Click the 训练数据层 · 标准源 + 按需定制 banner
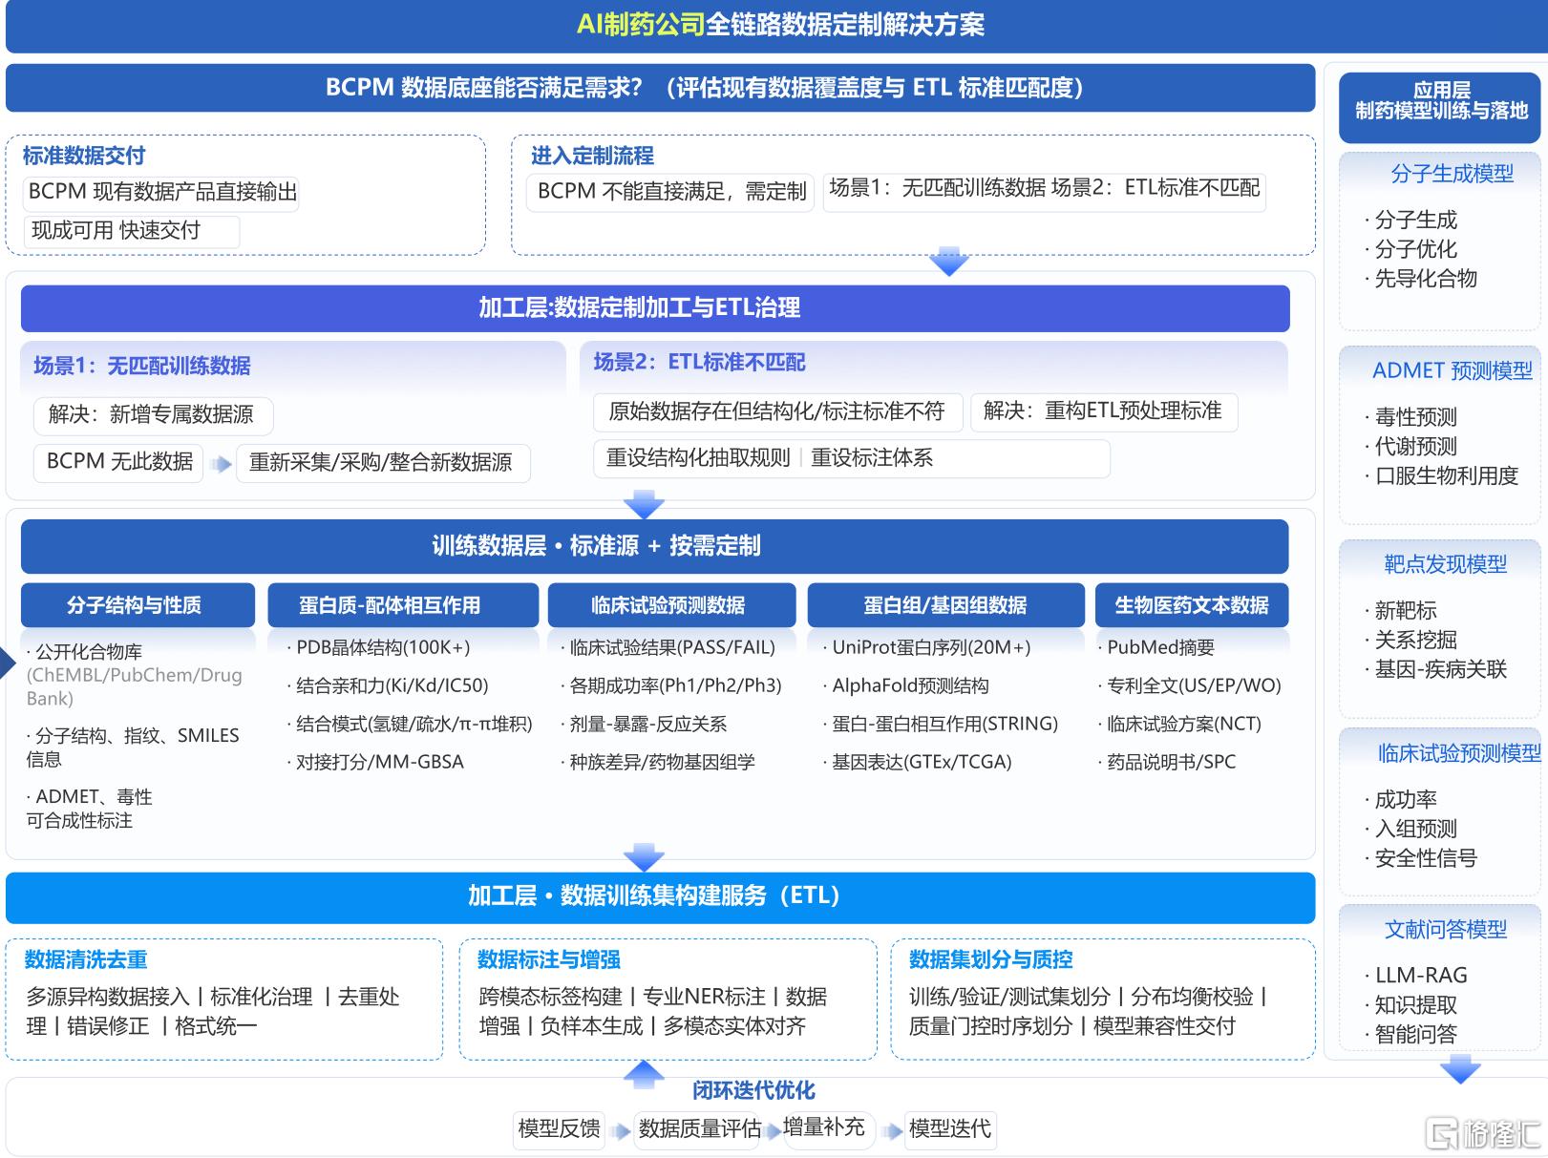Image resolution: width=1548 pixels, height=1158 pixels. [654, 546]
